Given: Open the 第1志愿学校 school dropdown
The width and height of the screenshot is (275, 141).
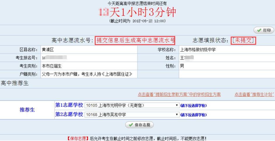Looking at the screenshot, I should click(132, 105).
